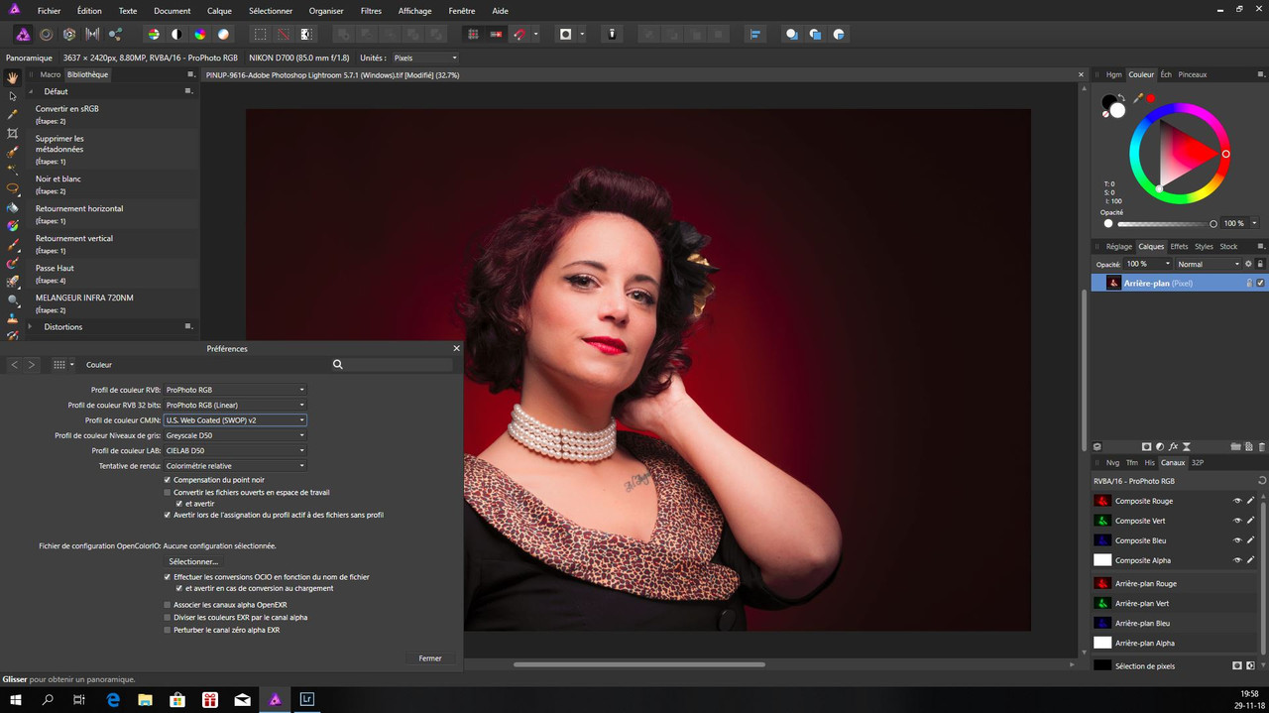Screen dimensions: 1269x713
Task: Click the Preferences search field
Action: [397, 365]
